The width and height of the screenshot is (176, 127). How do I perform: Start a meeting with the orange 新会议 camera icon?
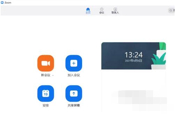(x=46, y=63)
